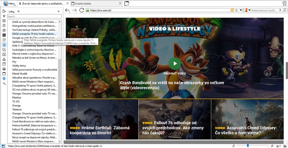Open the Notes sidebar panel
The image size is (288, 148).
click(x=4, y=50)
